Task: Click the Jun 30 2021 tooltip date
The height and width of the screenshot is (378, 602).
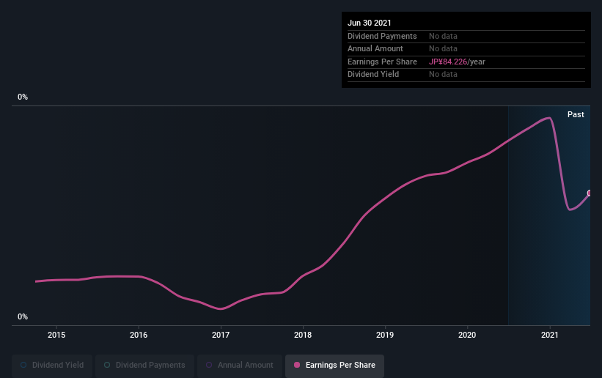Action: click(x=370, y=23)
